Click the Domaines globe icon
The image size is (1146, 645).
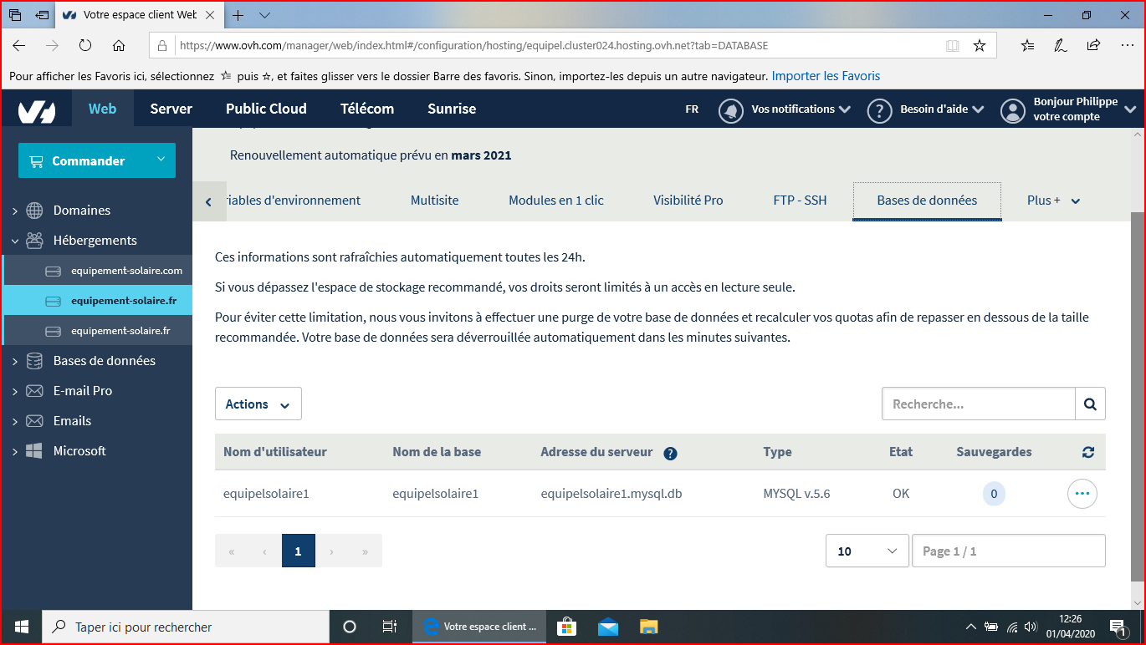click(34, 211)
